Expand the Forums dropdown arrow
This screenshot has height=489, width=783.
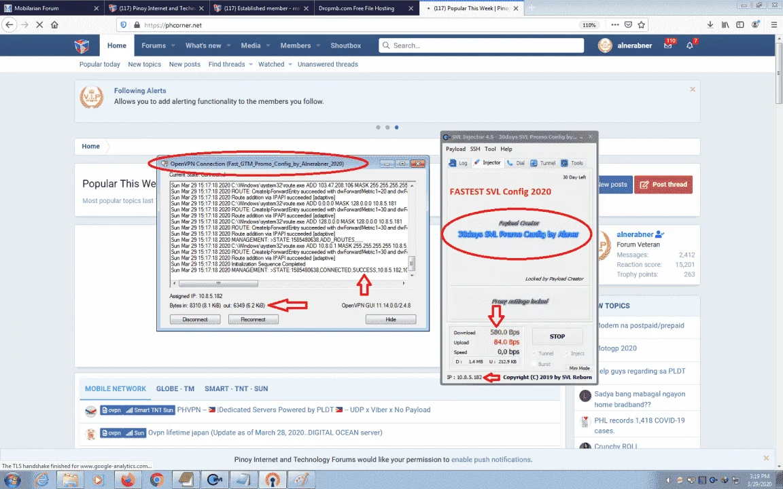(173, 46)
